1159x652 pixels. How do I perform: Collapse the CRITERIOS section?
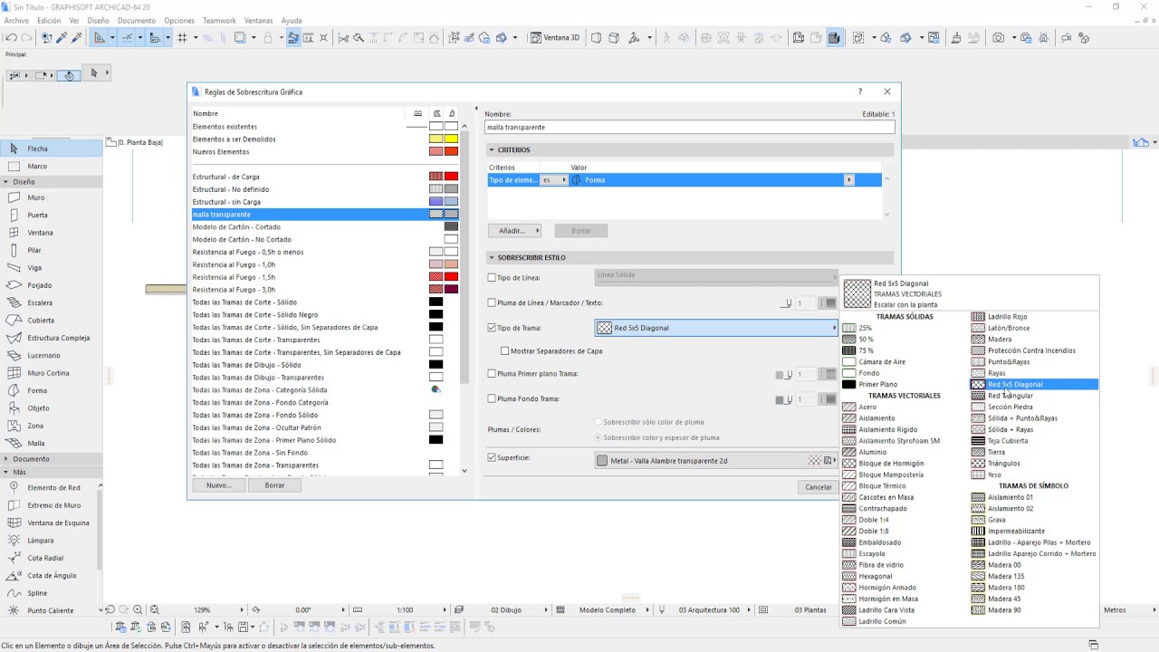492,150
